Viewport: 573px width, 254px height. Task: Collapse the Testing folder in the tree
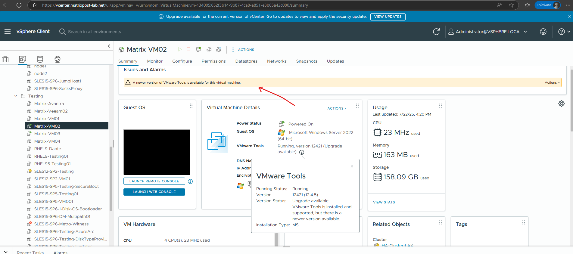(x=16, y=96)
